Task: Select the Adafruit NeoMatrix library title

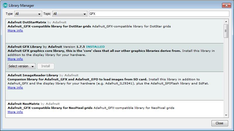Action: [x=24, y=104]
